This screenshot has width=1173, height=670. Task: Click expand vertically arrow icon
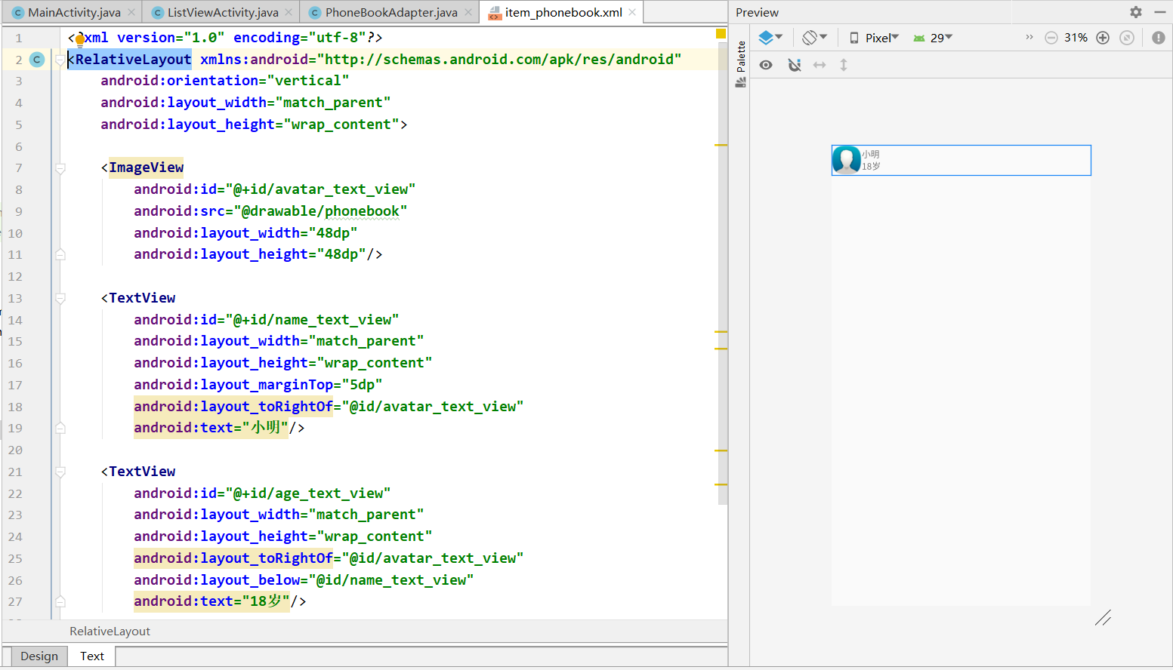pyautogui.click(x=844, y=65)
